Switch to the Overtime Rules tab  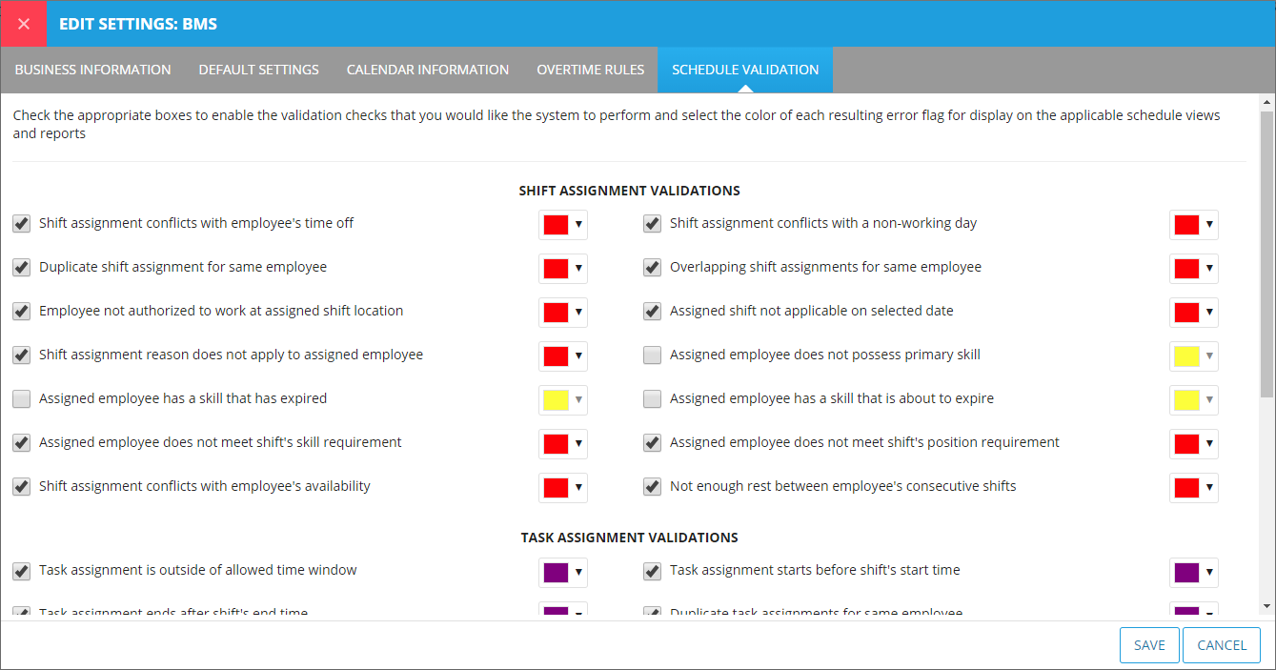[x=590, y=70]
